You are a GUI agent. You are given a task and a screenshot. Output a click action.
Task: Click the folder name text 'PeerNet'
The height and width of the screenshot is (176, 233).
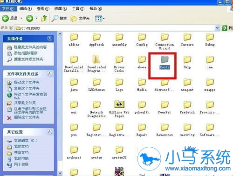click(x=164, y=112)
